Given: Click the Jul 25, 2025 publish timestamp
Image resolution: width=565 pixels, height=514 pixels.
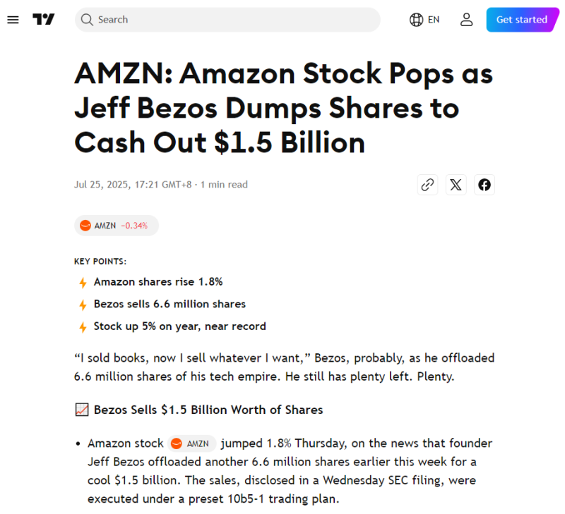Looking at the screenshot, I should [x=133, y=185].
